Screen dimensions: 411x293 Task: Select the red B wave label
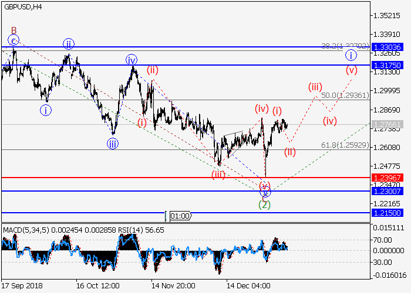point(13,30)
